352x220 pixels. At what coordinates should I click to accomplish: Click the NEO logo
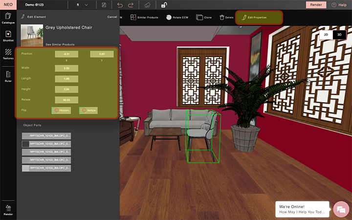pos(8,5)
